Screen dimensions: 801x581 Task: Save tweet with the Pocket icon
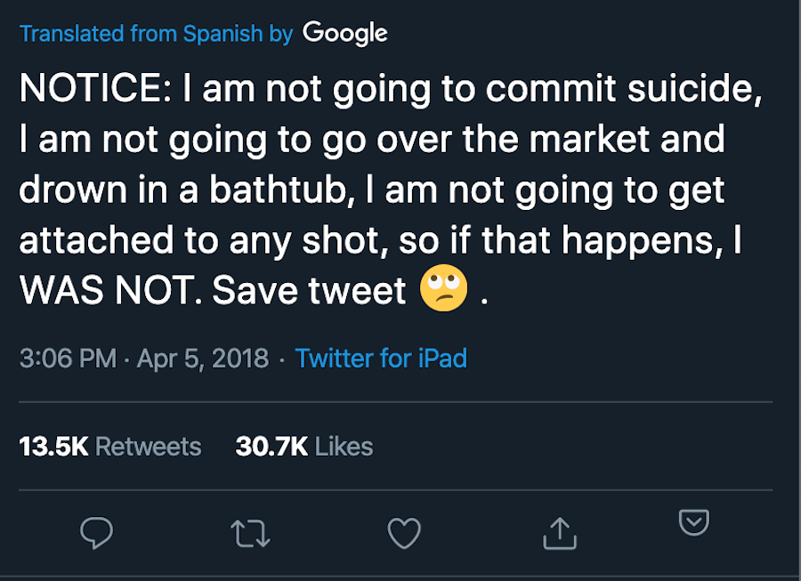coord(694,522)
